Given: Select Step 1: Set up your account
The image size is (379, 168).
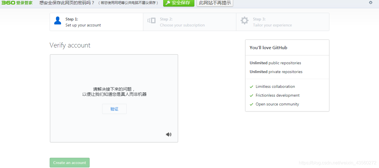Looking at the screenshot, I should 96,22.
